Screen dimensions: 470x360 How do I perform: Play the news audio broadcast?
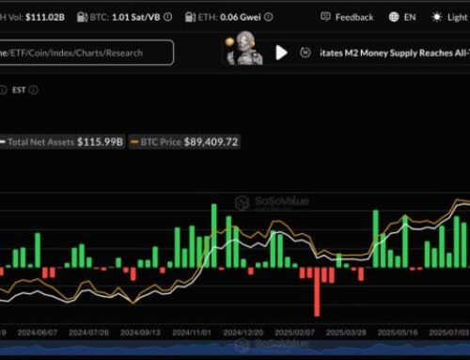coord(281,53)
